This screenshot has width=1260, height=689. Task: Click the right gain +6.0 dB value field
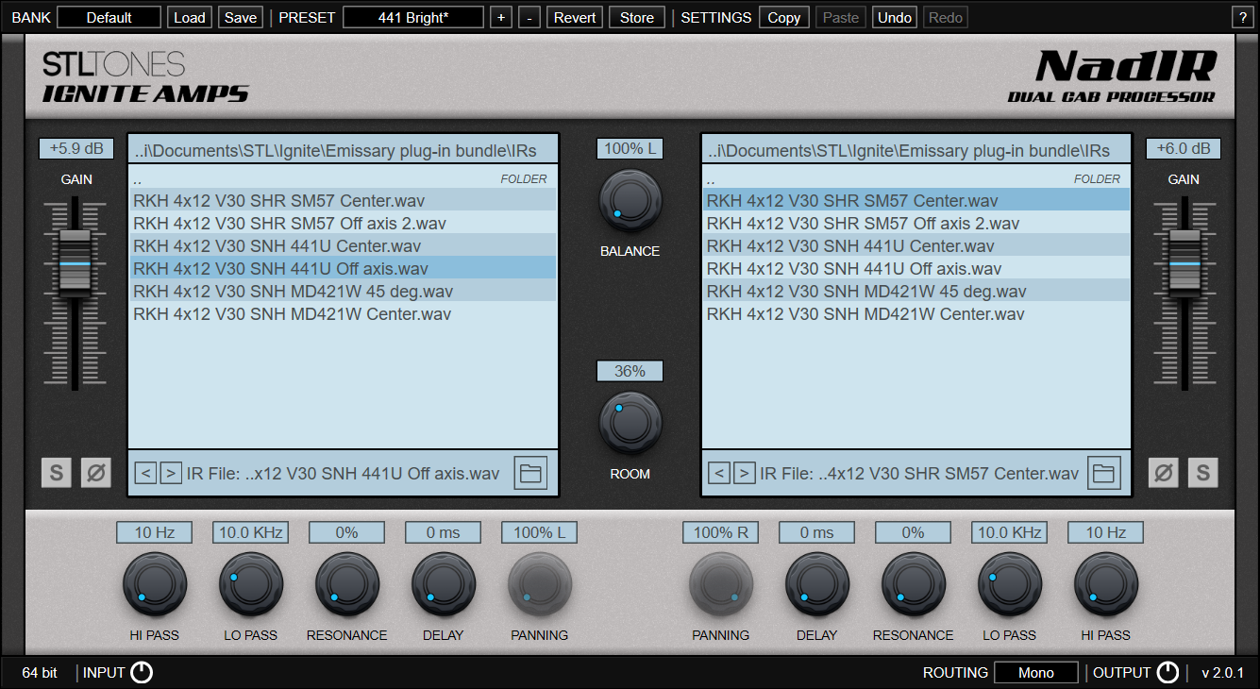coord(1184,149)
